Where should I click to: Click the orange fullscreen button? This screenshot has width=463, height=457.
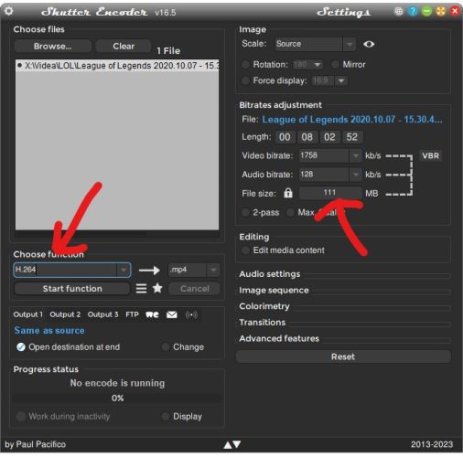[441, 12]
